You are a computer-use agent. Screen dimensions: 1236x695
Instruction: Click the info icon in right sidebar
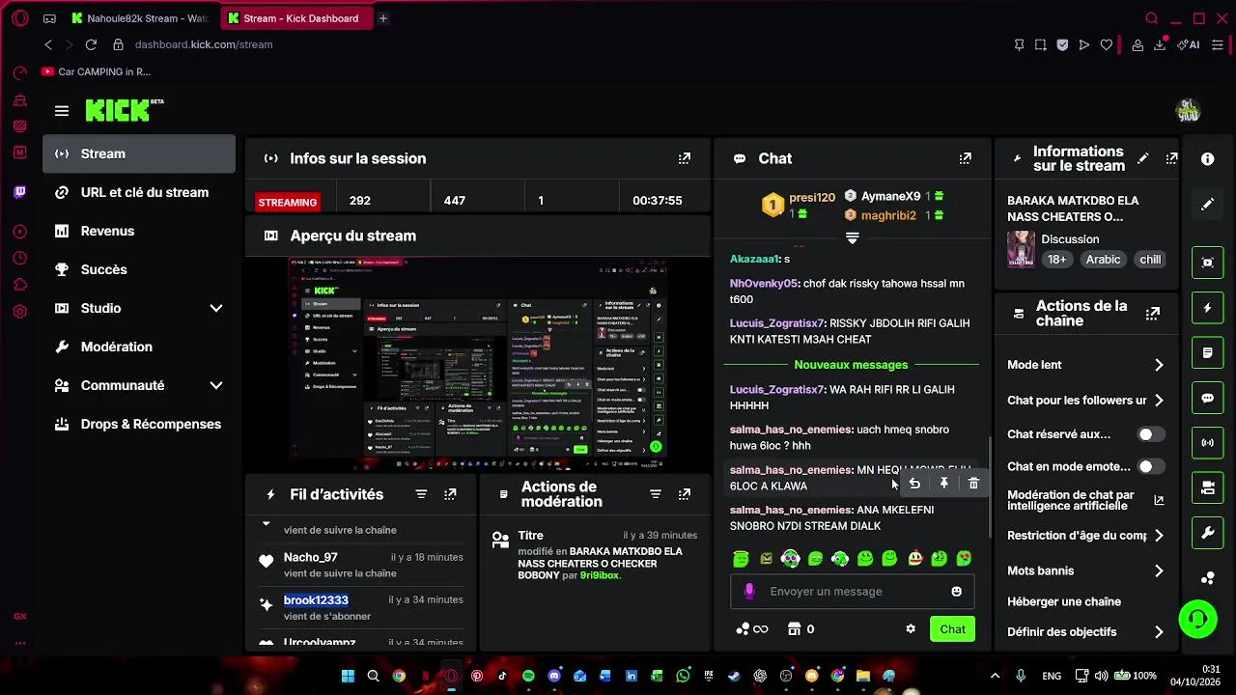[x=1207, y=159]
